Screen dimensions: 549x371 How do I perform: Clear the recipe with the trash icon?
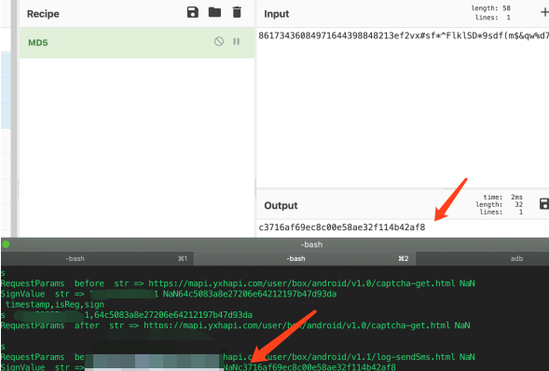click(237, 12)
